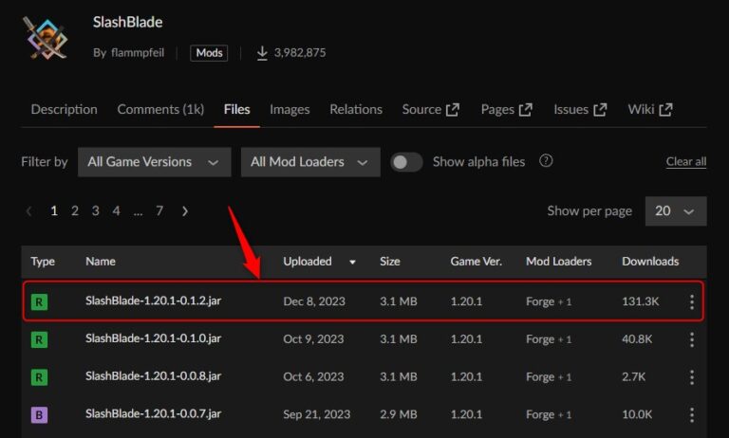The image size is (729, 438).
Task: Open the help icon beside Show alpha files
Action: pyautogui.click(x=546, y=161)
